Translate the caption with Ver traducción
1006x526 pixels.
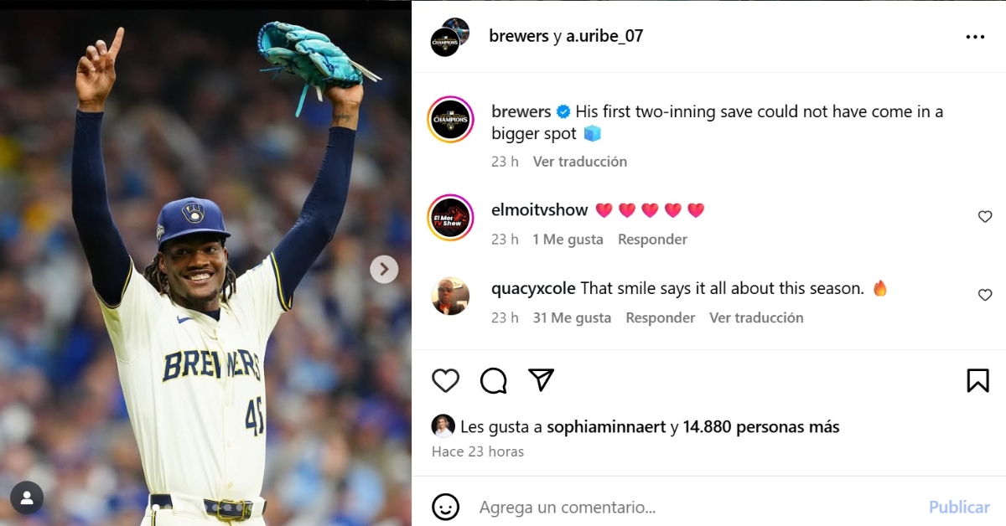pos(580,162)
